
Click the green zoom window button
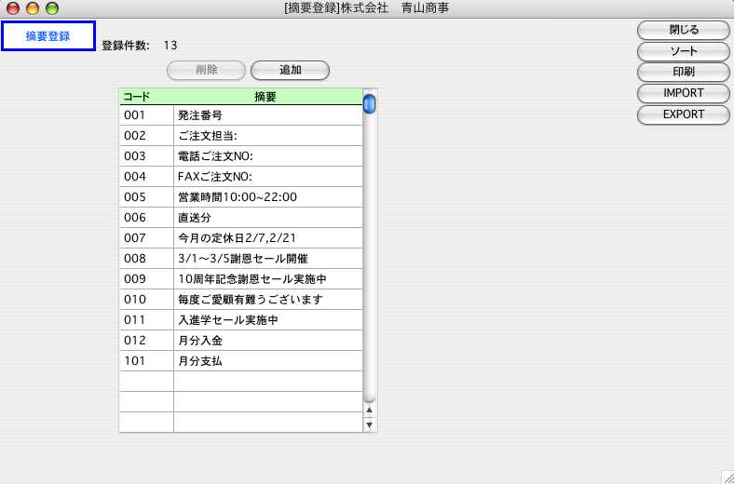(51, 8)
